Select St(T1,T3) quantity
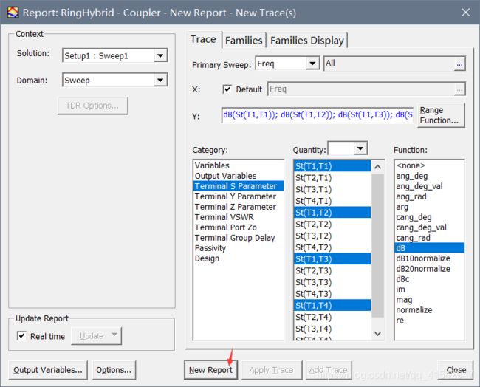This screenshot has width=480, height=387. click(x=332, y=259)
